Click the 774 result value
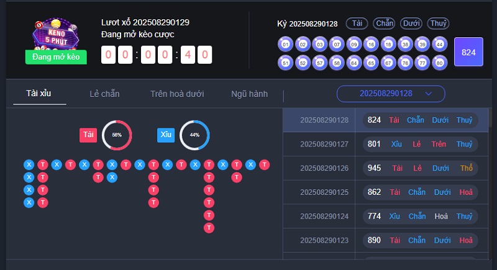Image resolution: width=497 pixels, height=270 pixels. pyautogui.click(x=374, y=216)
